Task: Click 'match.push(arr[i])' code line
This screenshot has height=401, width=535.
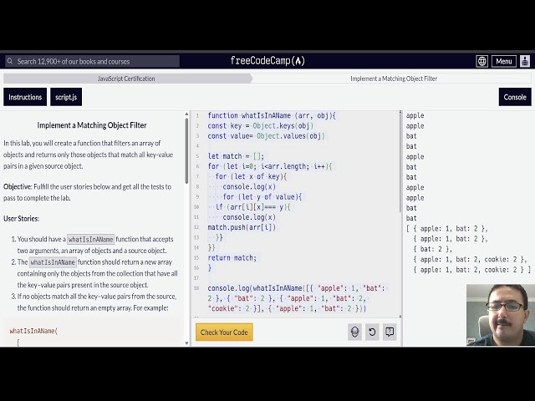Action: click(242, 227)
